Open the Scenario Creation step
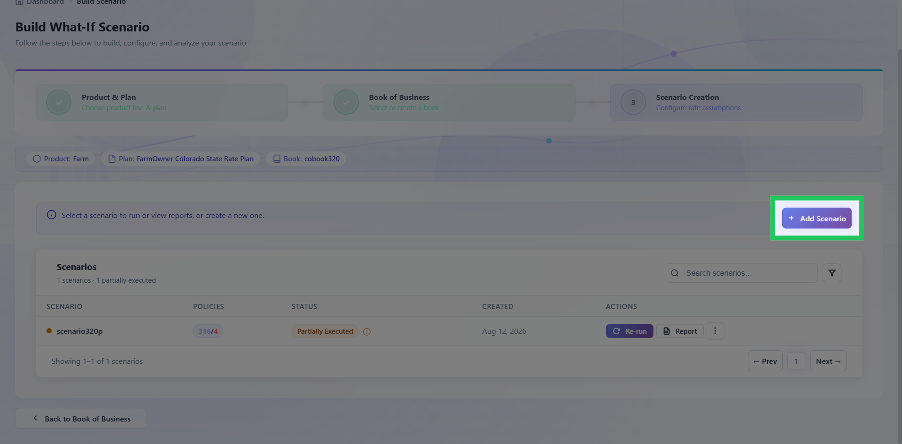Image resolution: width=902 pixels, height=444 pixels. coord(736,102)
